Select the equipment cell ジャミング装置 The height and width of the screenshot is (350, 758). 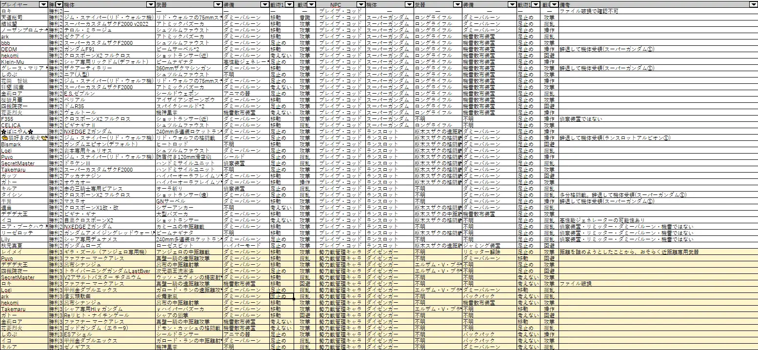489,246
